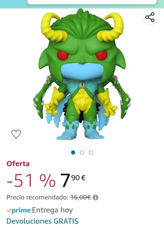
Task: Select the first carousel dot
Action: tap(73, 152)
